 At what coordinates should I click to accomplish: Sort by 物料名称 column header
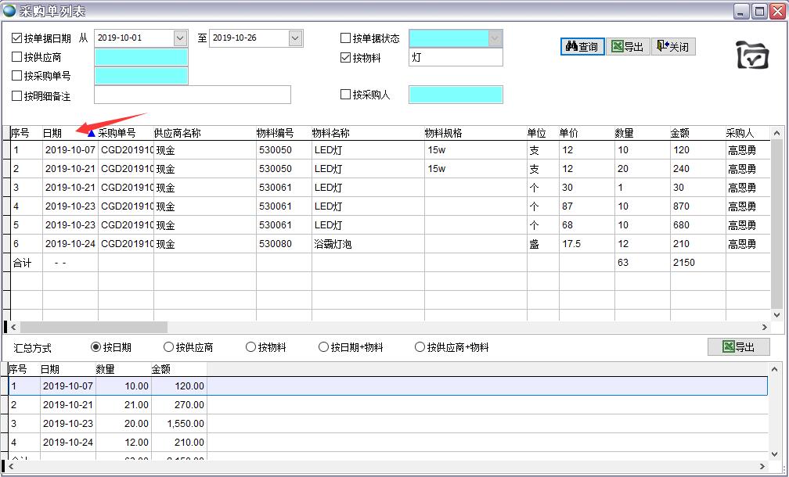pos(330,133)
